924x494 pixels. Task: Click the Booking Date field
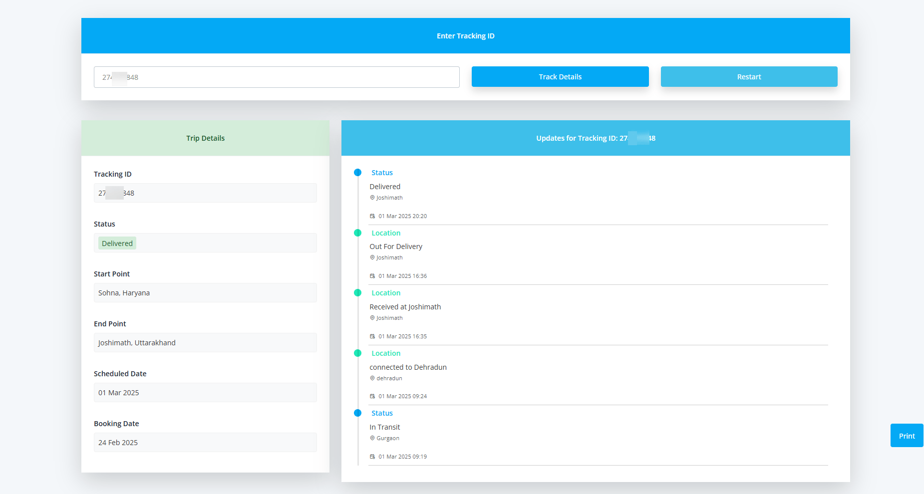click(x=205, y=443)
